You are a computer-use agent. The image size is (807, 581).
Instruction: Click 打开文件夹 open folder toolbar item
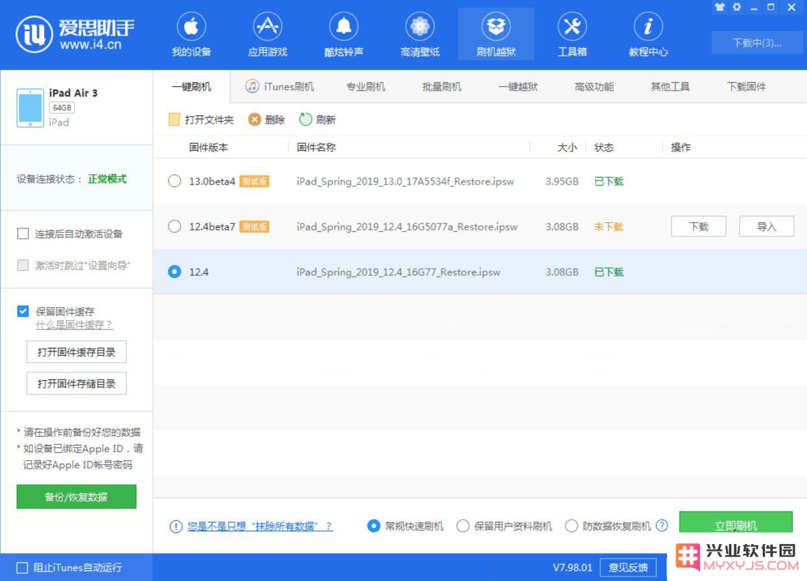[201, 120]
